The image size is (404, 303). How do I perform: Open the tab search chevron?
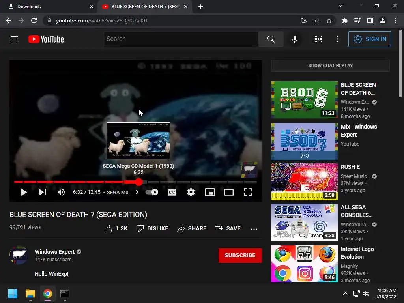(340, 6)
